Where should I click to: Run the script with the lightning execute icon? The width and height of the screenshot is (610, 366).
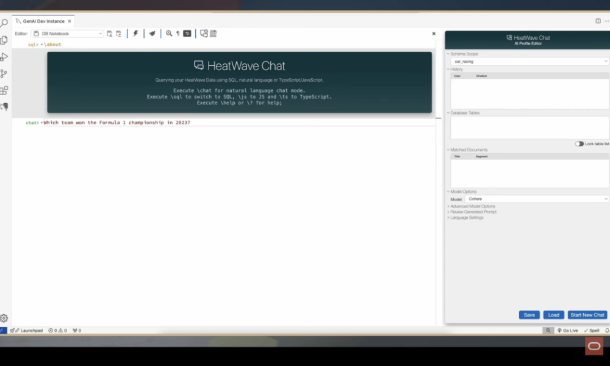[135, 34]
